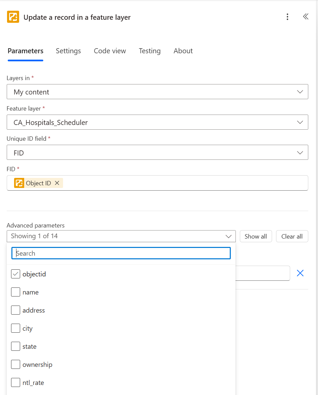Clear the objectid value using the blue X
Viewport: 318px width, 395px height.
pyautogui.click(x=300, y=273)
